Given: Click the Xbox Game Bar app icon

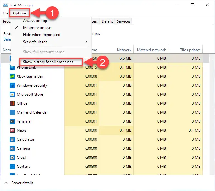Looking at the screenshot, I should coord(12,76).
